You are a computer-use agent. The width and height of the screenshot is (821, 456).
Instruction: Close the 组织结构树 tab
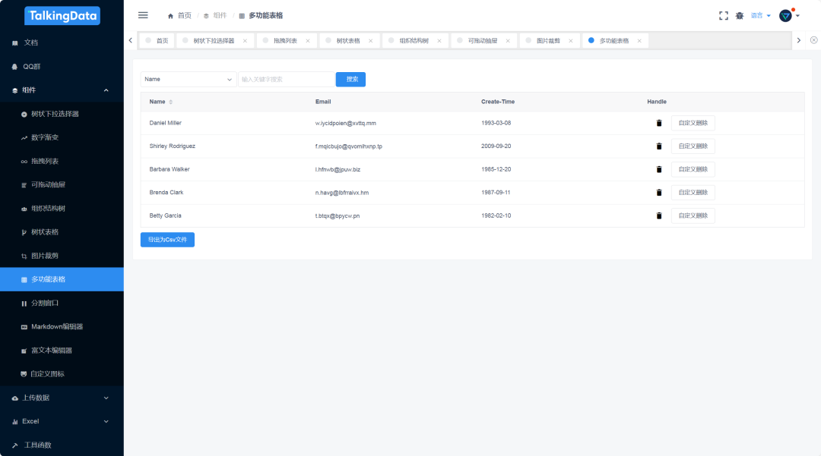point(439,41)
